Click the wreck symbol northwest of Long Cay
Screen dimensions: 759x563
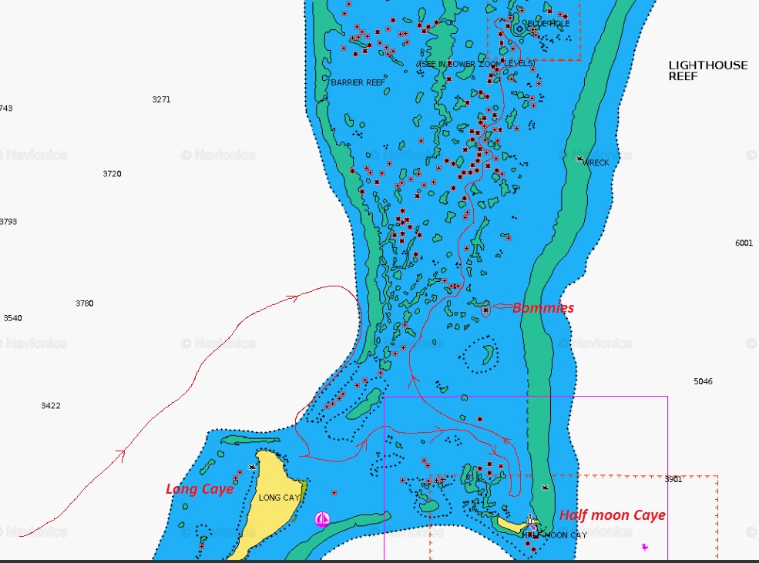click(x=253, y=467)
